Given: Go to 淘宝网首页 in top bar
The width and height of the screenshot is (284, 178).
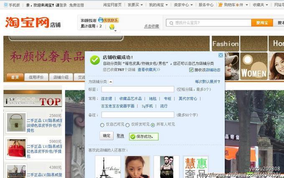Looking at the screenshot, I should 112,5.
